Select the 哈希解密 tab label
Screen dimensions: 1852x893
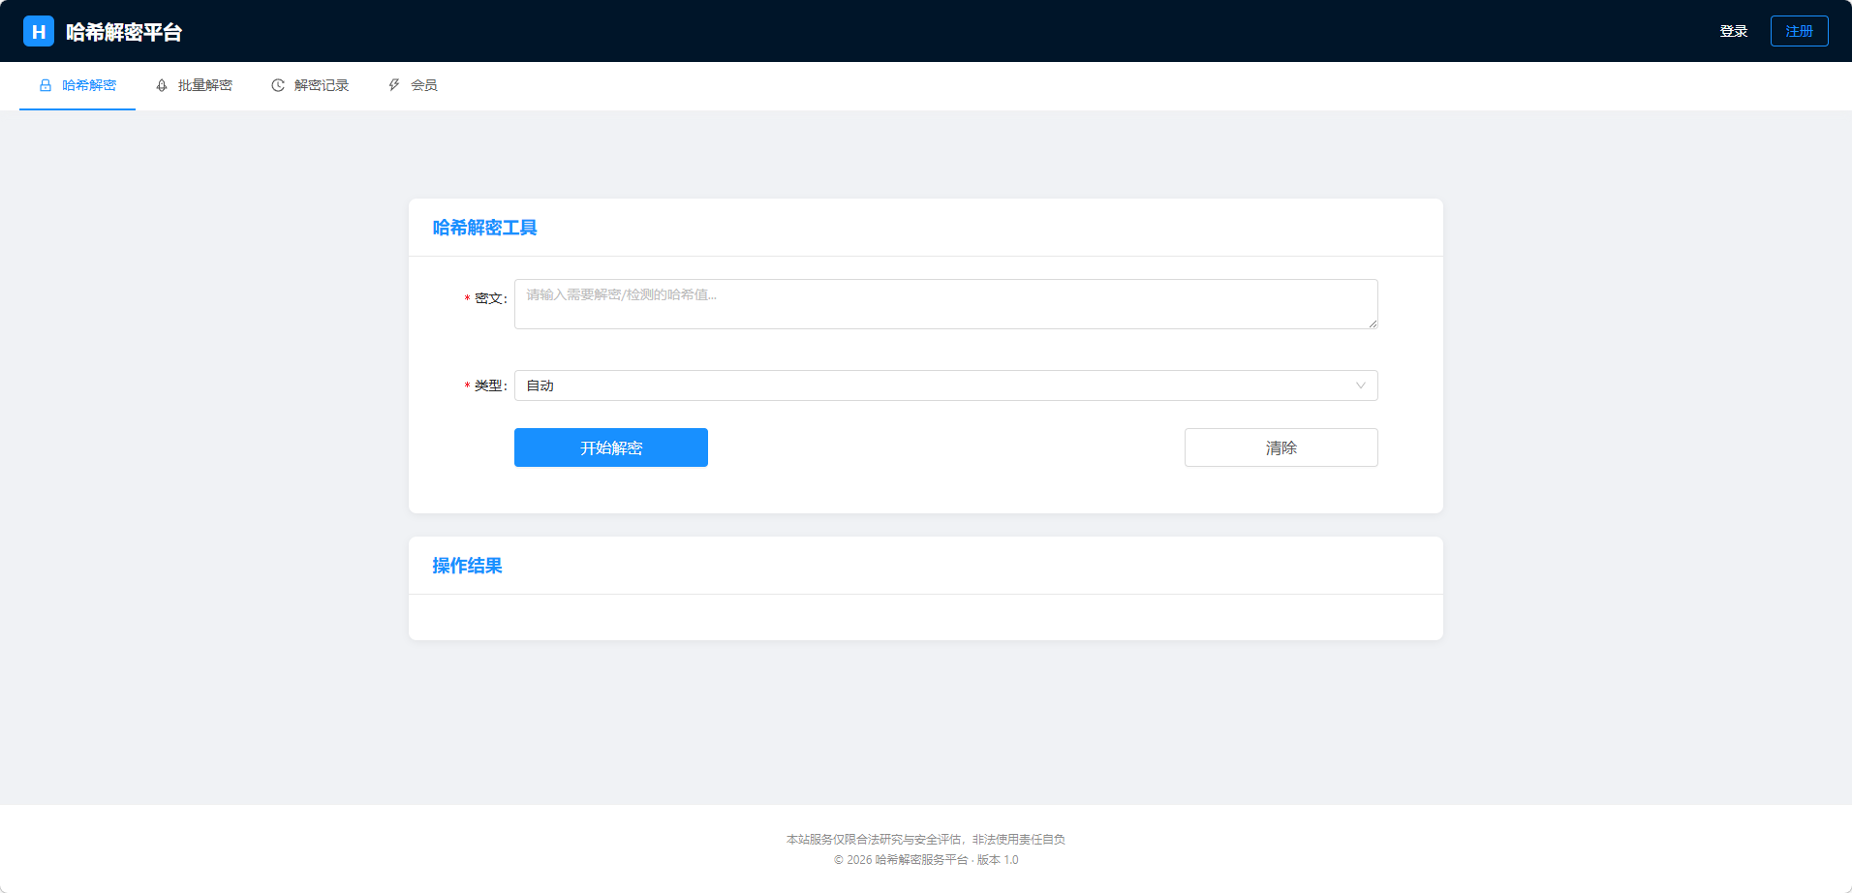coord(89,85)
